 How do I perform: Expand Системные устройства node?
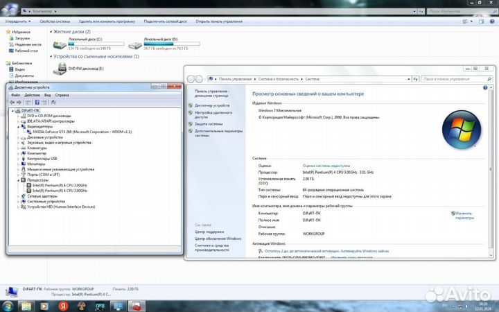pos(18,202)
